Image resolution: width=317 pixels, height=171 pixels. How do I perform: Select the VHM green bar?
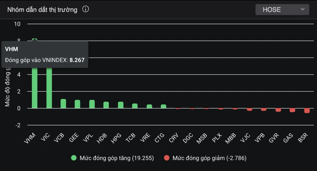pyautogui.click(x=35, y=88)
